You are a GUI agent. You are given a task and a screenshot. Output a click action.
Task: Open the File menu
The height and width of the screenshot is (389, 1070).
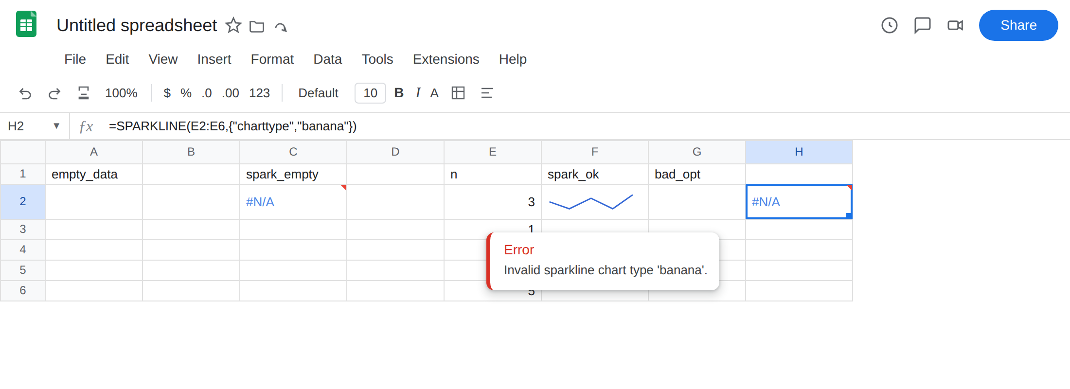click(x=75, y=59)
